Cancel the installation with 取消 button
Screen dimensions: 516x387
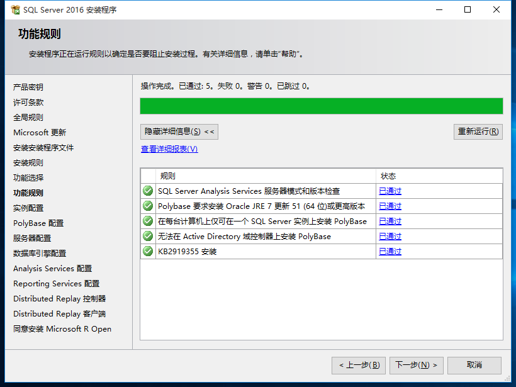tap(474, 365)
